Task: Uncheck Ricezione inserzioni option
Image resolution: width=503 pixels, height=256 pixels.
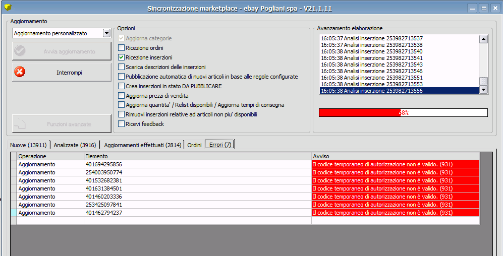Action: click(121, 57)
